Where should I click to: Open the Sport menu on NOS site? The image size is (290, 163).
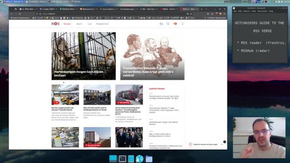(79, 24)
